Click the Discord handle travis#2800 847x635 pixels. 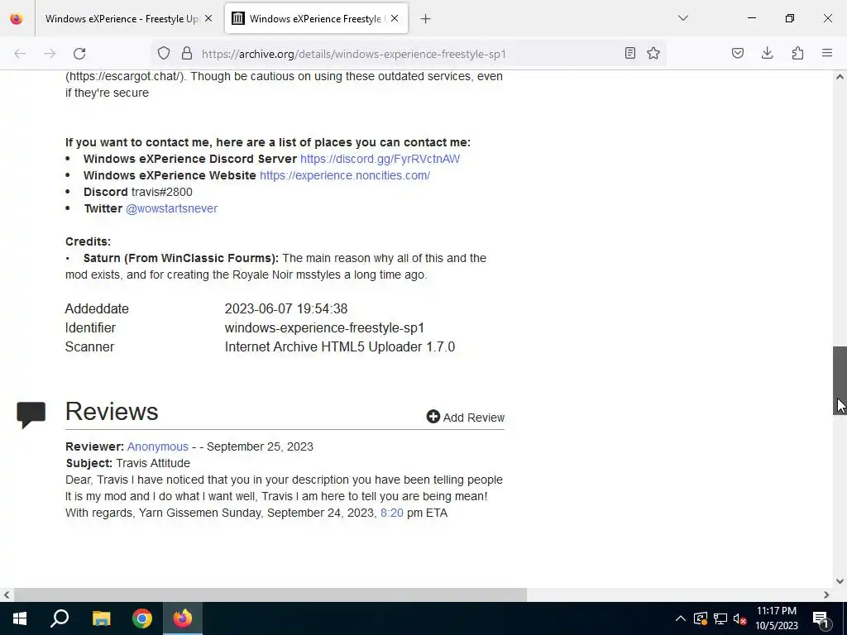click(x=162, y=192)
